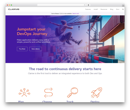The height and width of the screenshot is (110, 130).
Task: Open a new browser tab plus button
Action: (x=123, y=6)
